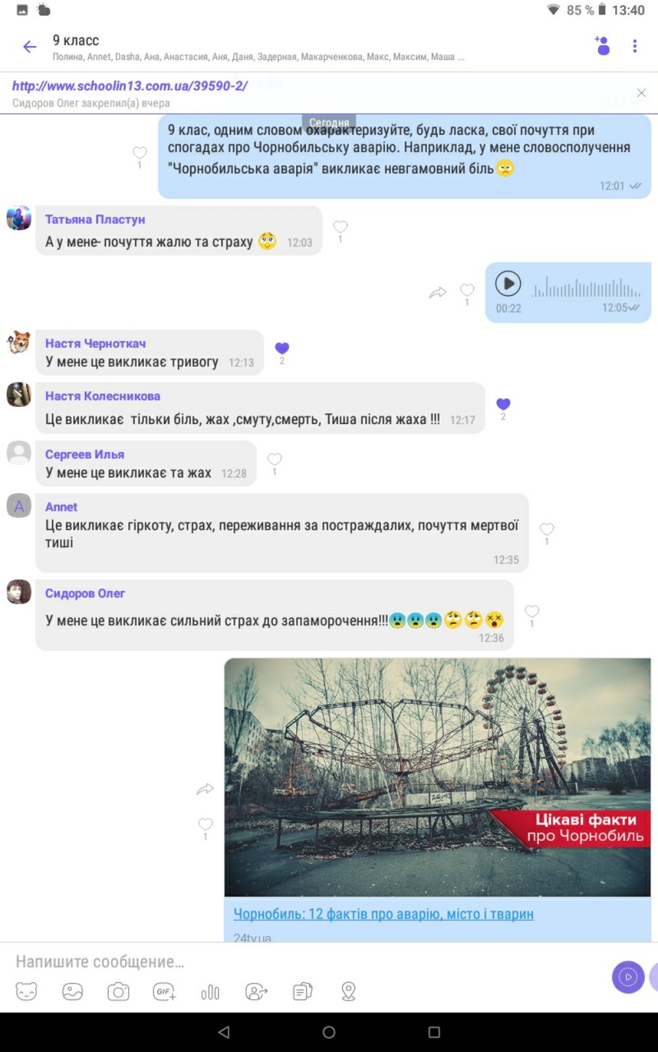This screenshot has height=1052, width=658.
Task: Seek within the voice message waveform
Action: (586, 288)
